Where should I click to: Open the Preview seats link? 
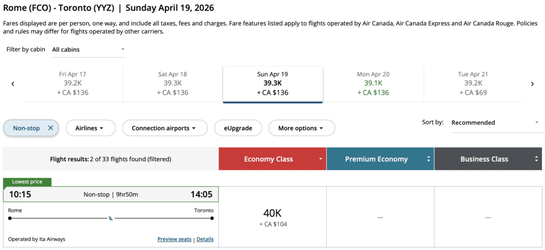(x=174, y=239)
